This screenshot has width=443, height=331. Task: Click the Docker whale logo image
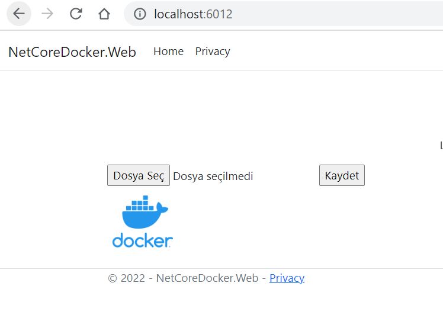point(145,213)
